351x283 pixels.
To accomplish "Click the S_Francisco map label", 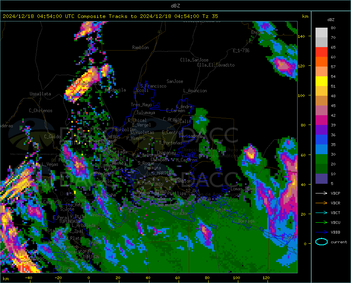I will point(153,86).
